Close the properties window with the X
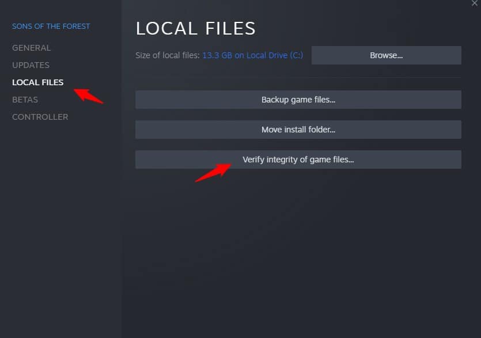 pyautogui.click(x=475, y=3)
